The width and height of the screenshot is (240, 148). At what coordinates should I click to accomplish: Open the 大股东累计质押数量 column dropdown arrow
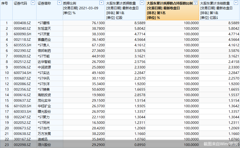pyautogui.click(x=142, y=3)
